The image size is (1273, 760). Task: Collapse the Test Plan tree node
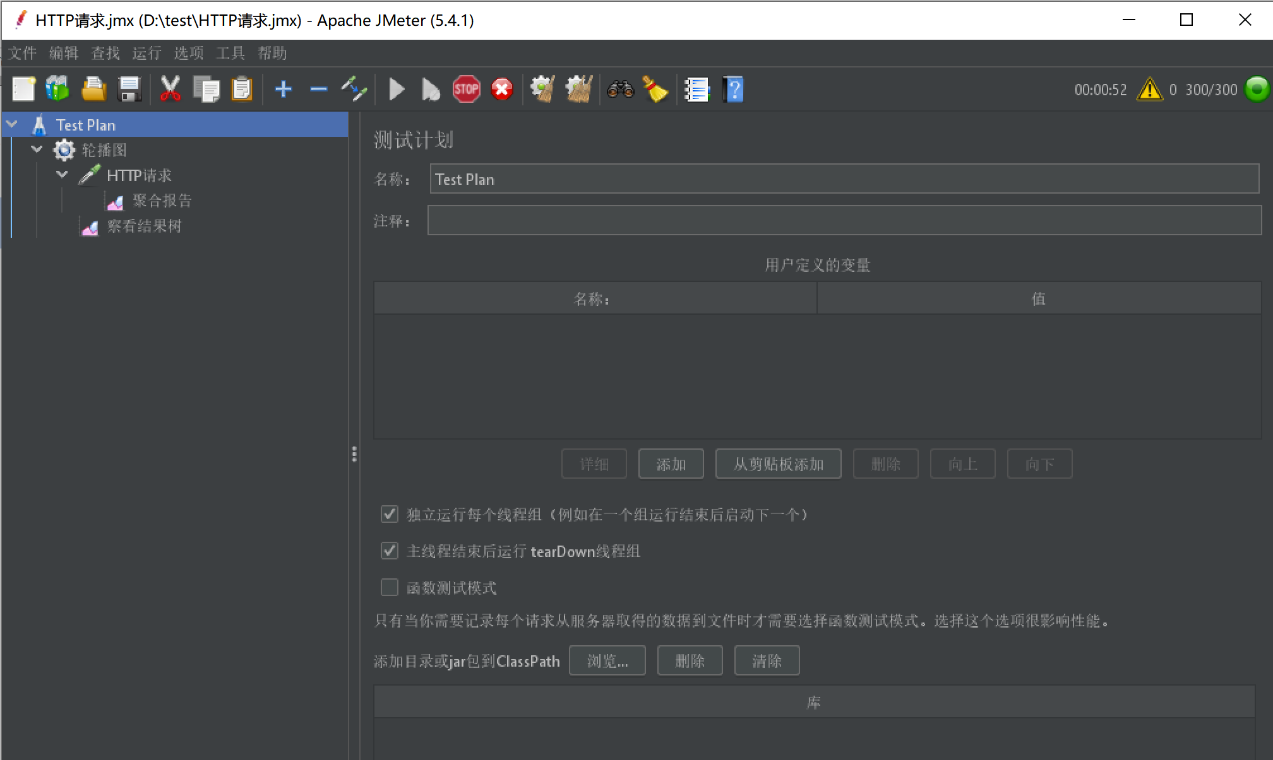click(x=12, y=124)
